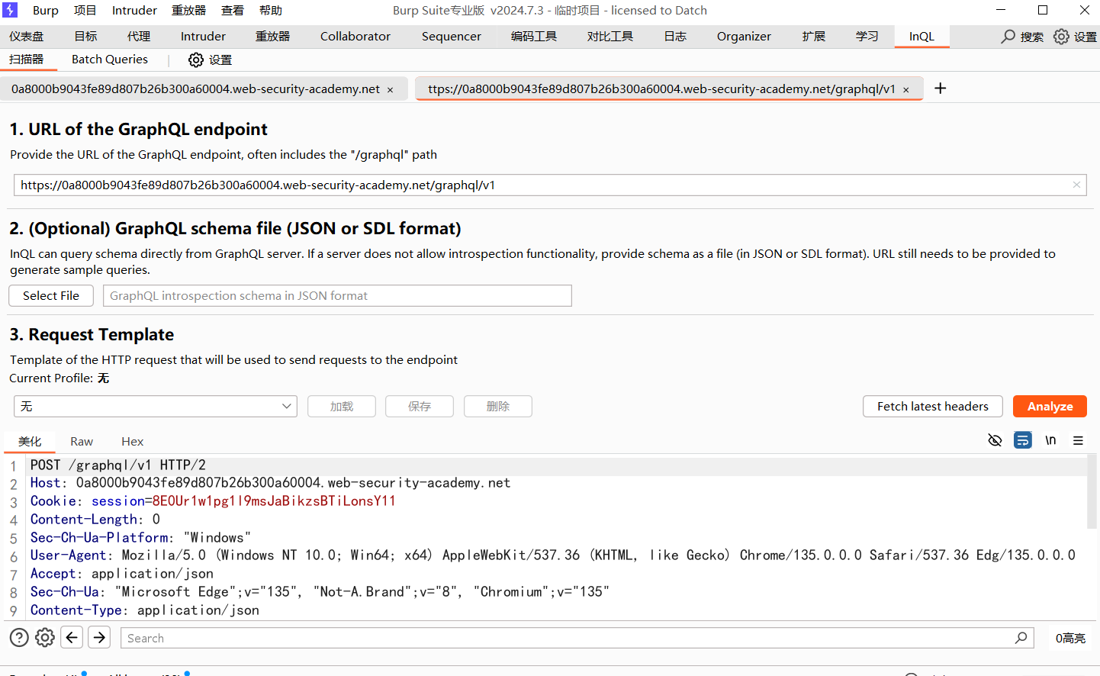The image size is (1100, 676).
Task: Switch to the Organizer tab
Action: click(x=744, y=37)
